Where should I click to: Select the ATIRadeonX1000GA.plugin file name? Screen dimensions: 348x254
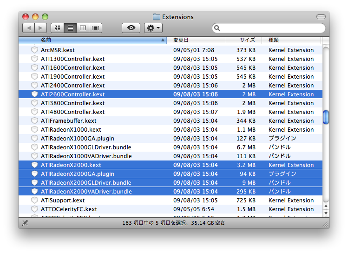[x=78, y=139]
